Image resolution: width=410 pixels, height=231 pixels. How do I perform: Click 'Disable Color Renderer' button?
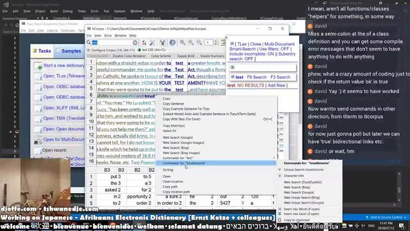click(129, 56)
